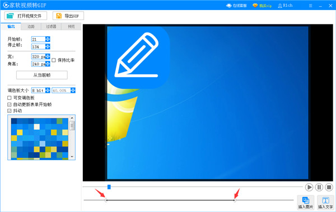
Task: Uncheck the 抖动 dithering checkbox
Action: point(9,110)
